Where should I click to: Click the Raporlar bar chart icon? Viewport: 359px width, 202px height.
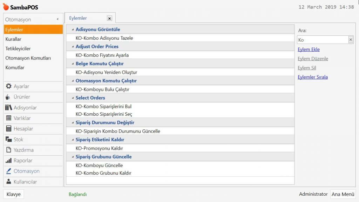coord(9,161)
